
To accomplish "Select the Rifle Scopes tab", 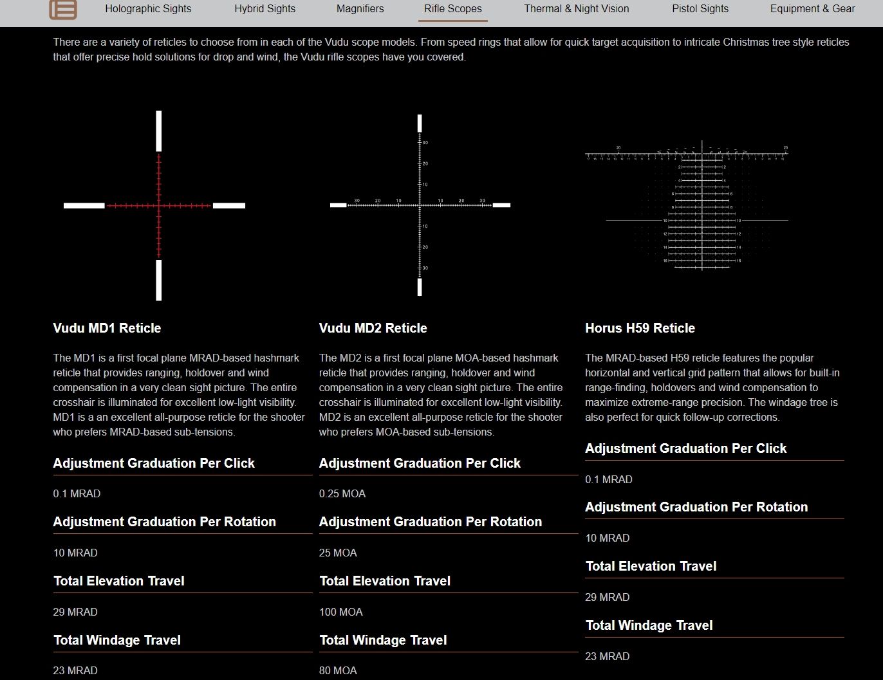I will click(452, 9).
